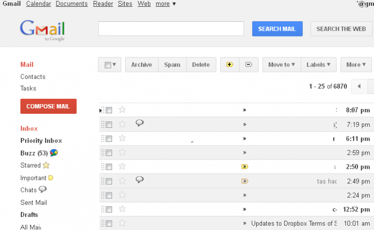
Task: Open the Important folder
Action: pos(34,178)
